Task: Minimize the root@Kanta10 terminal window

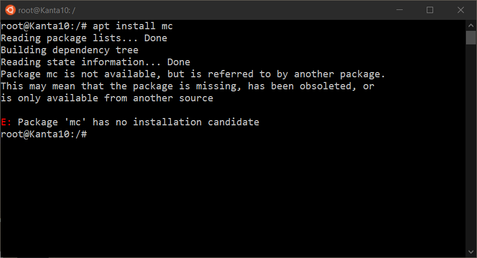Action: tap(400, 10)
